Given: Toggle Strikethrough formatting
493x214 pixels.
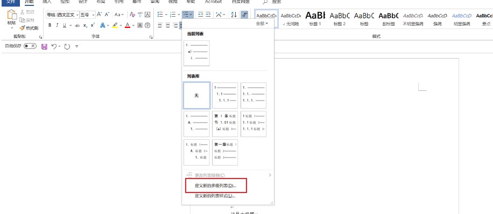Looking at the screenshot, I should (78, 25).
